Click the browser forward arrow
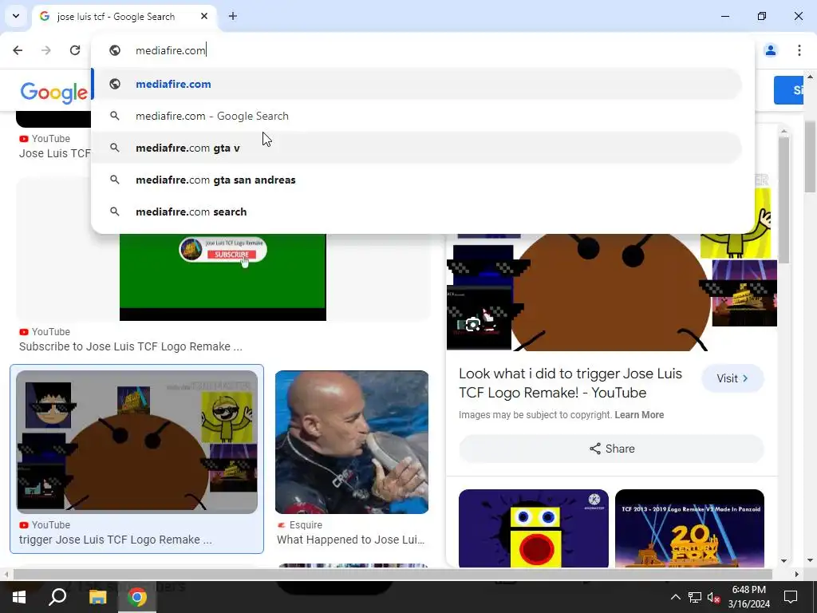The image size is (817, 613). [45, 50]
